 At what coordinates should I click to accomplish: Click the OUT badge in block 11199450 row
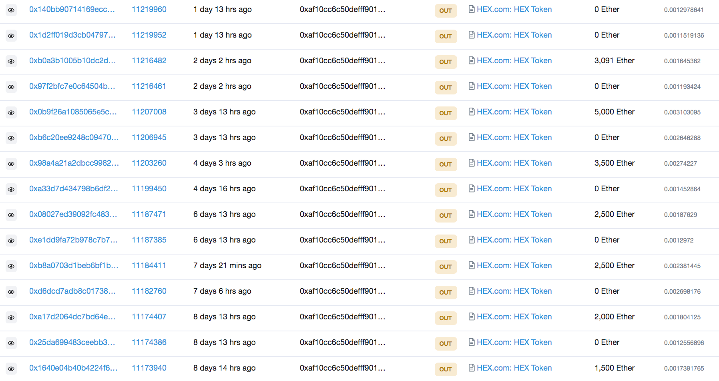[445, 190]
